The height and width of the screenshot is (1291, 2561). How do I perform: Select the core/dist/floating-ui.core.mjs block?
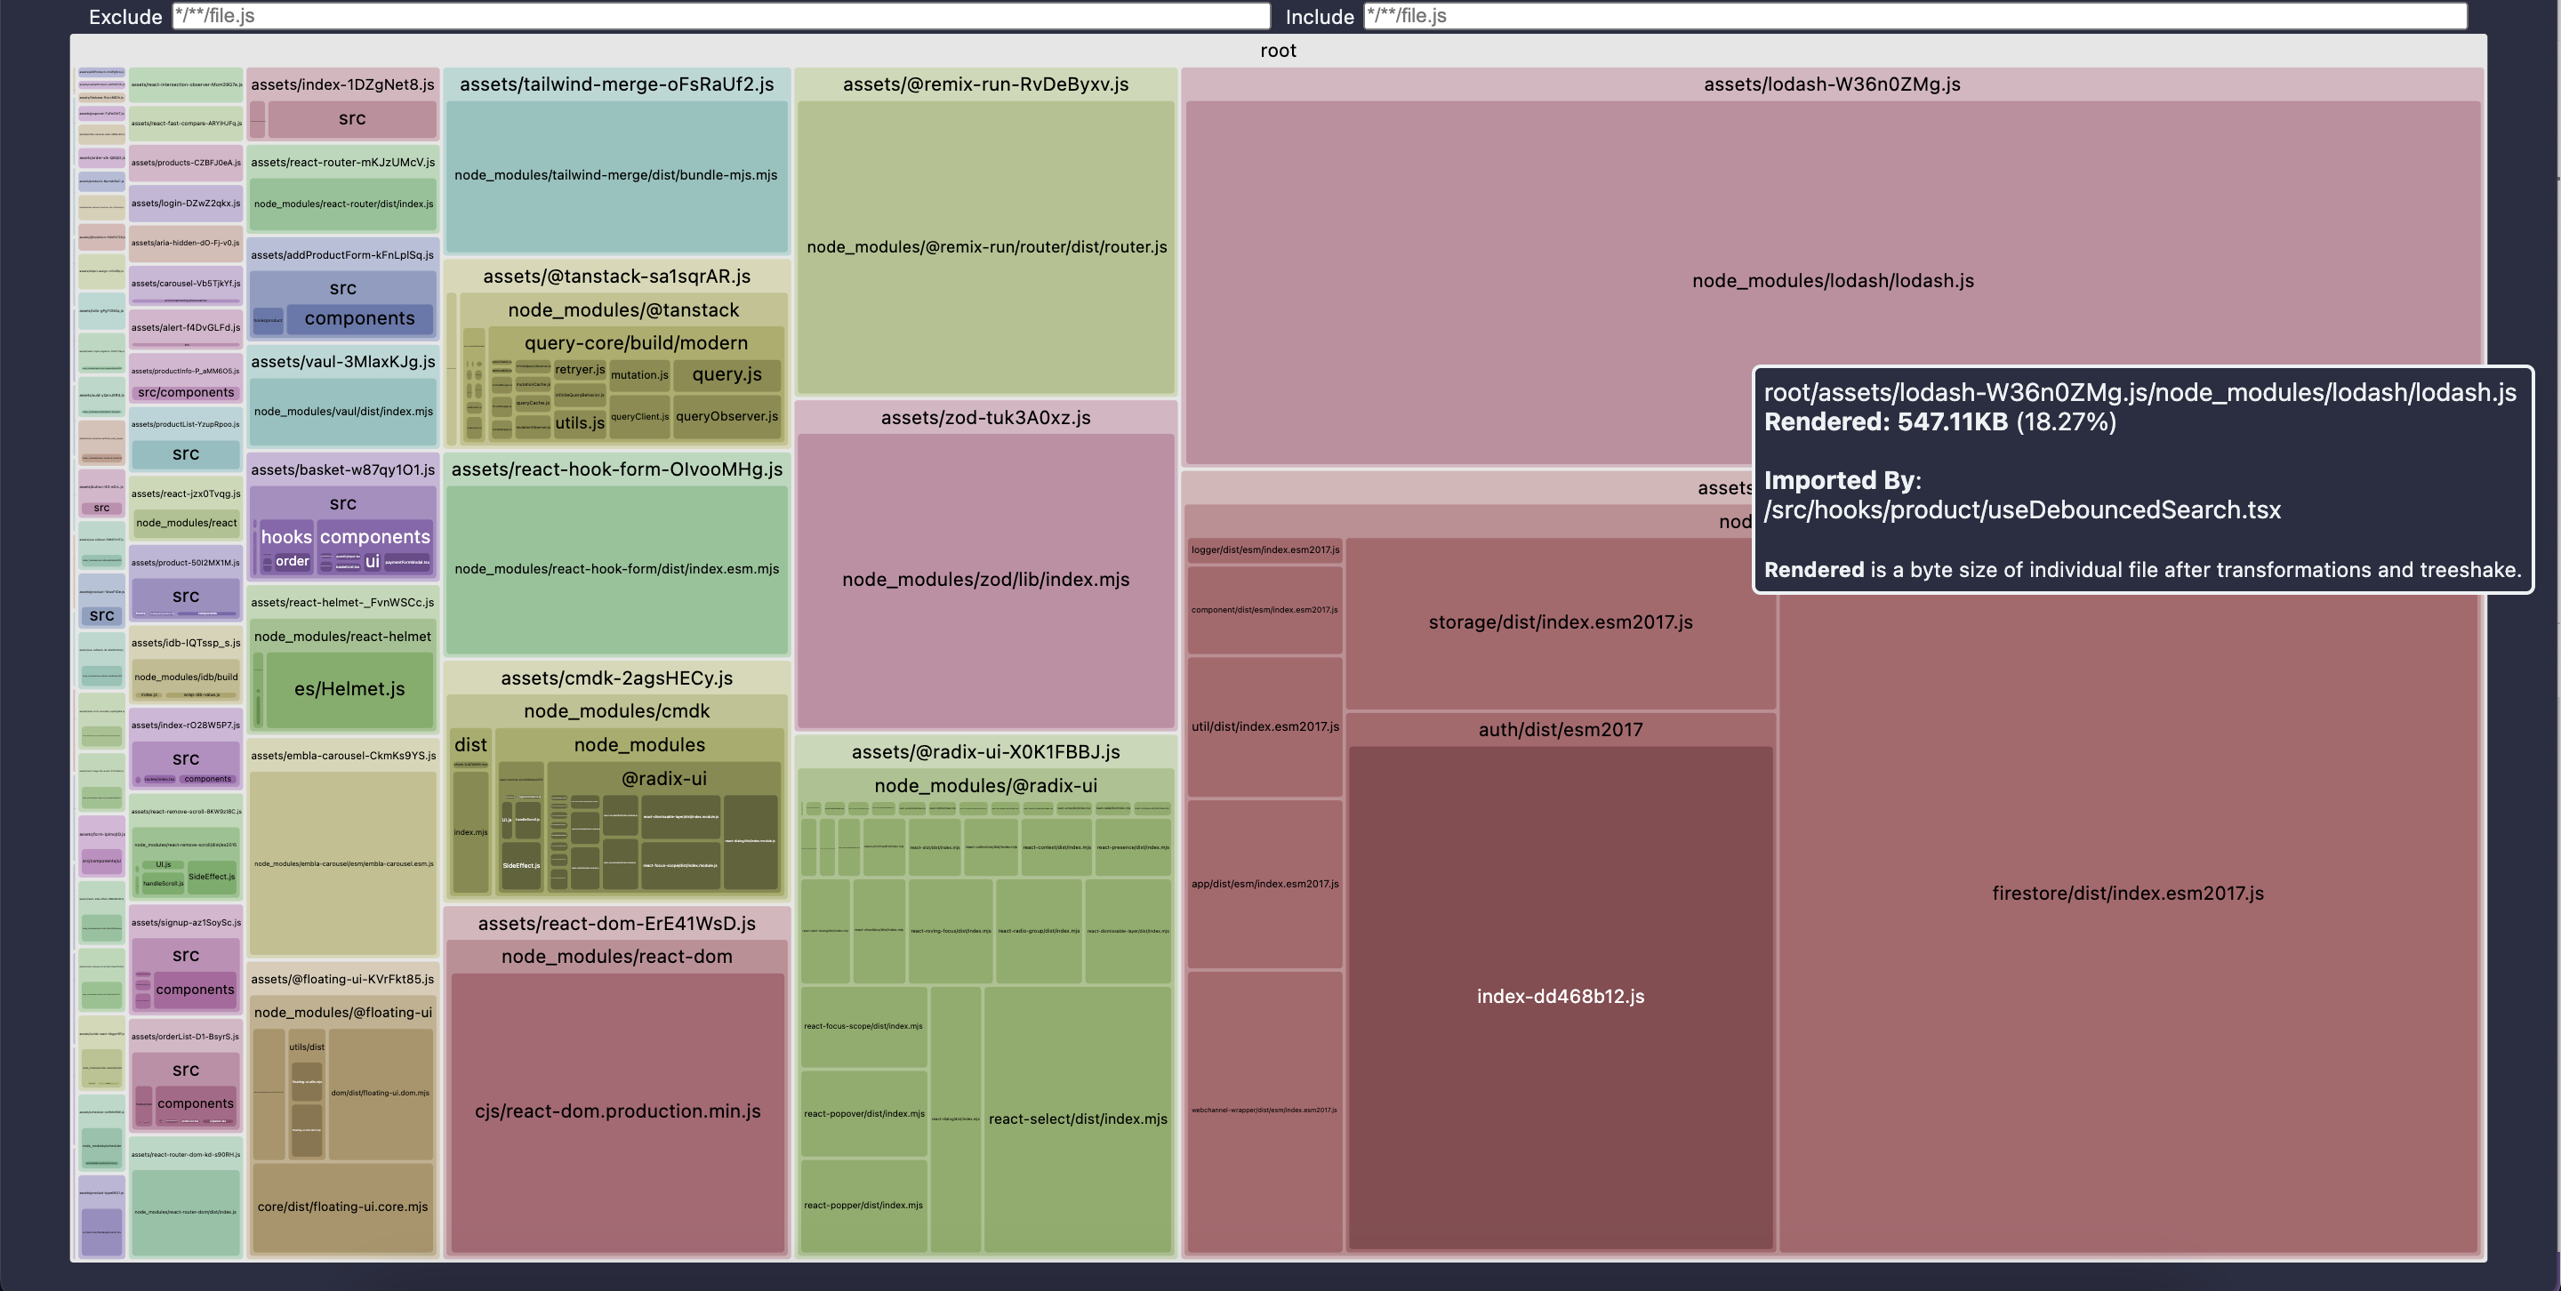(x=342, y=1207)
